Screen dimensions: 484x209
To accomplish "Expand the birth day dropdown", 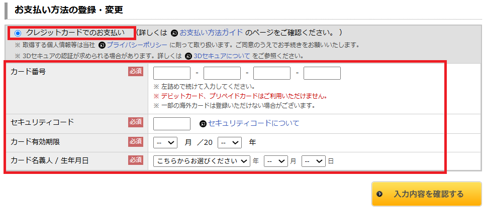I will point(314,161).
